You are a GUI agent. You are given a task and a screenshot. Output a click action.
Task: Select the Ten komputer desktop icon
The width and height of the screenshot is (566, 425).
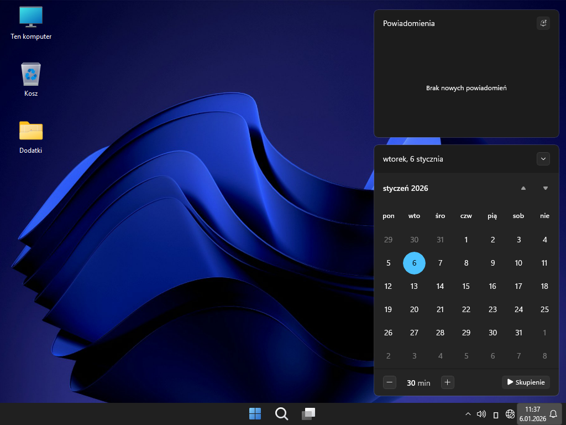point(31,23)
